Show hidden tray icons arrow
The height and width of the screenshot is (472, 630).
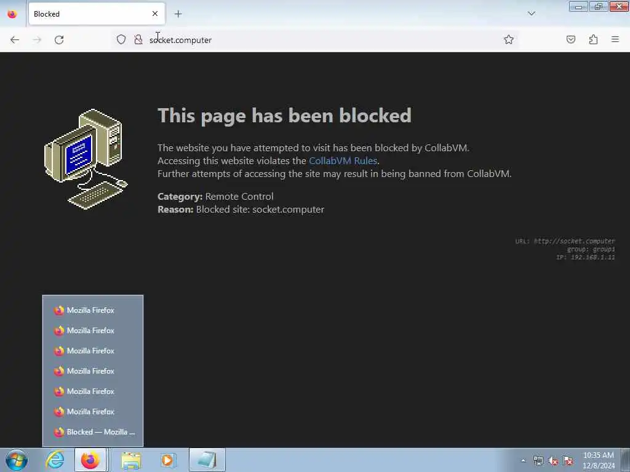pyautogui.click(x=523, y=460)
